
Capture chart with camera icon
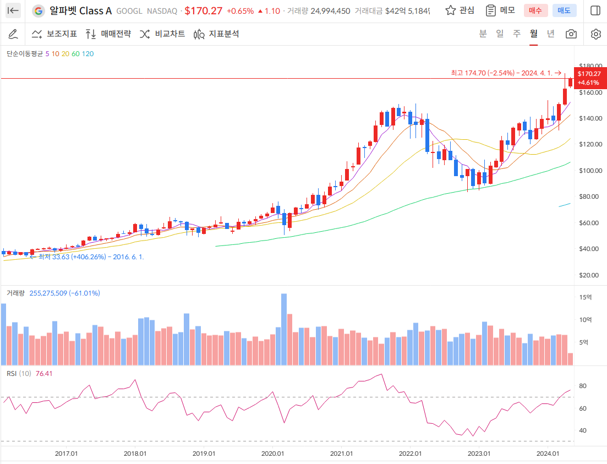(571, 34)
